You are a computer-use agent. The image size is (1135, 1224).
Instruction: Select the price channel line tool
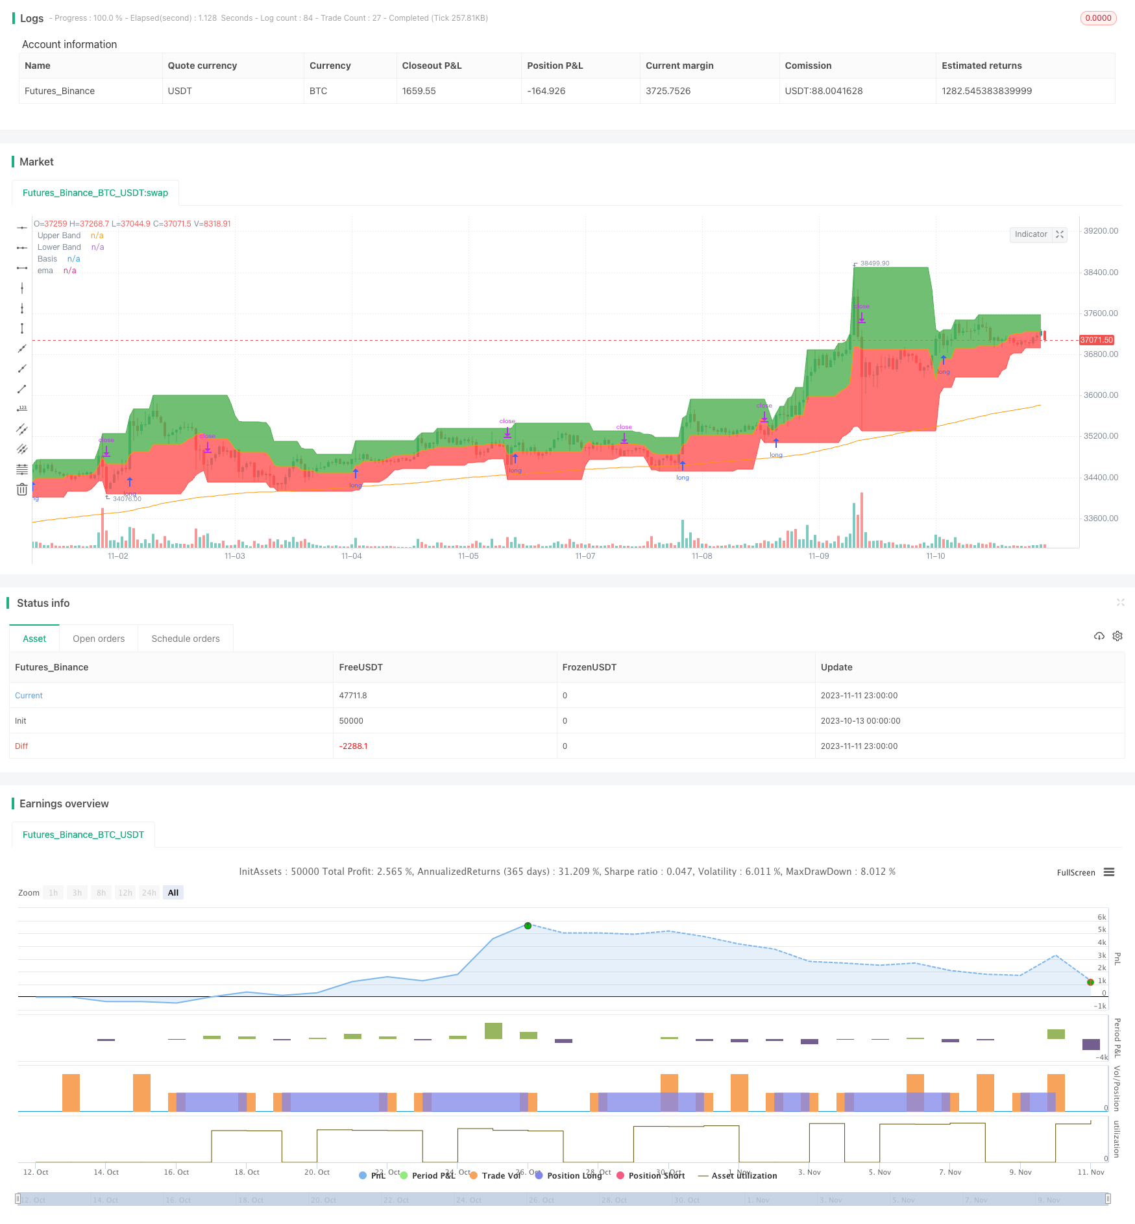tap(22, 429)
